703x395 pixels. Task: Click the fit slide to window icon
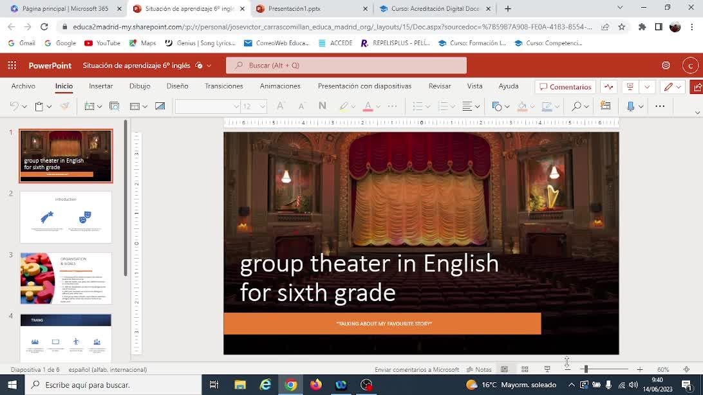686,369
